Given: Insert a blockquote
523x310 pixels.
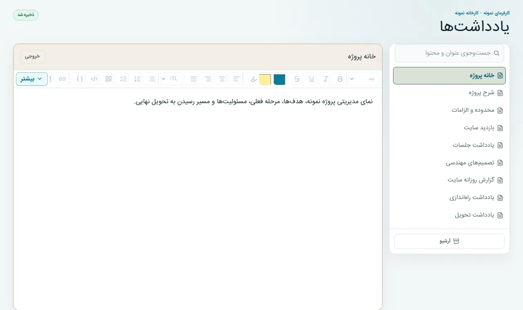Looking at the screenshot, I should coord(108,79).
